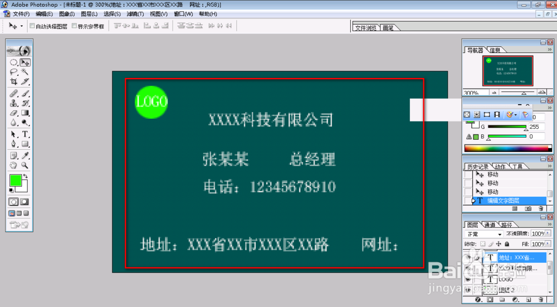Select the Type tool in toolbox

pos(25,134)
